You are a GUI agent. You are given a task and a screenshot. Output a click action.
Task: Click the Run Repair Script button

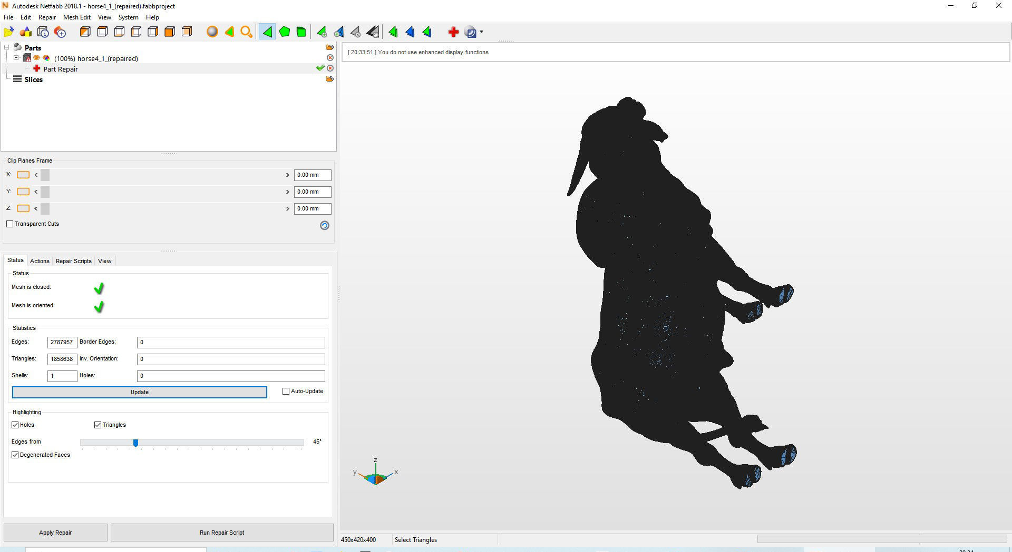(222, 533)
